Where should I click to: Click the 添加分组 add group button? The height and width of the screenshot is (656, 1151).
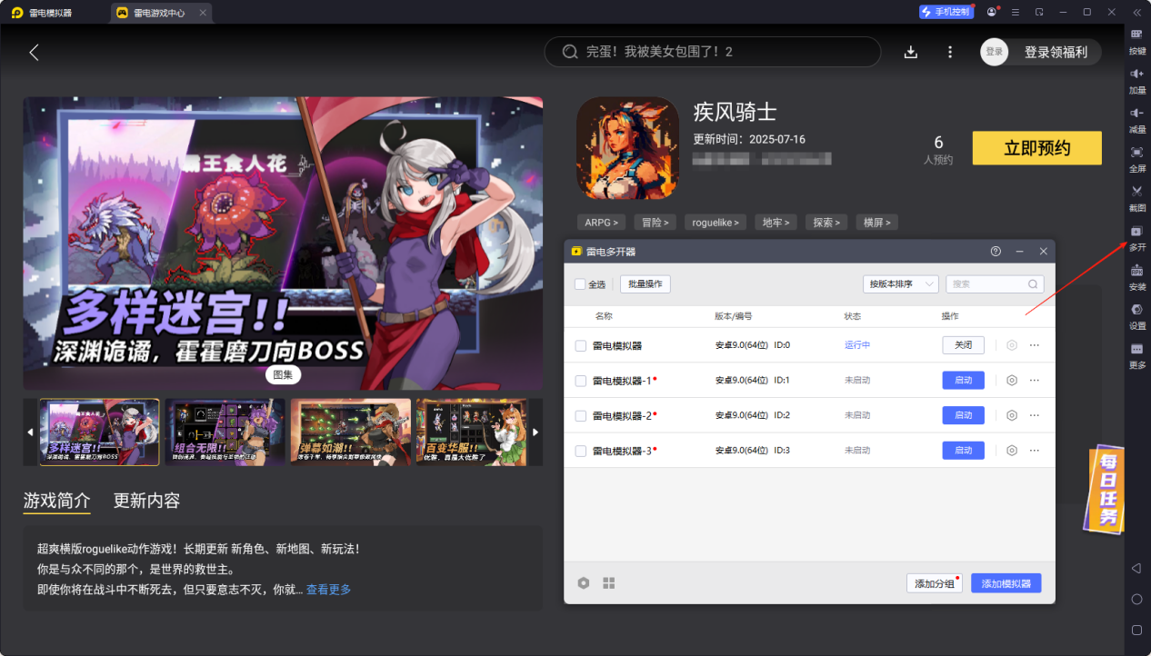(934, 583)
